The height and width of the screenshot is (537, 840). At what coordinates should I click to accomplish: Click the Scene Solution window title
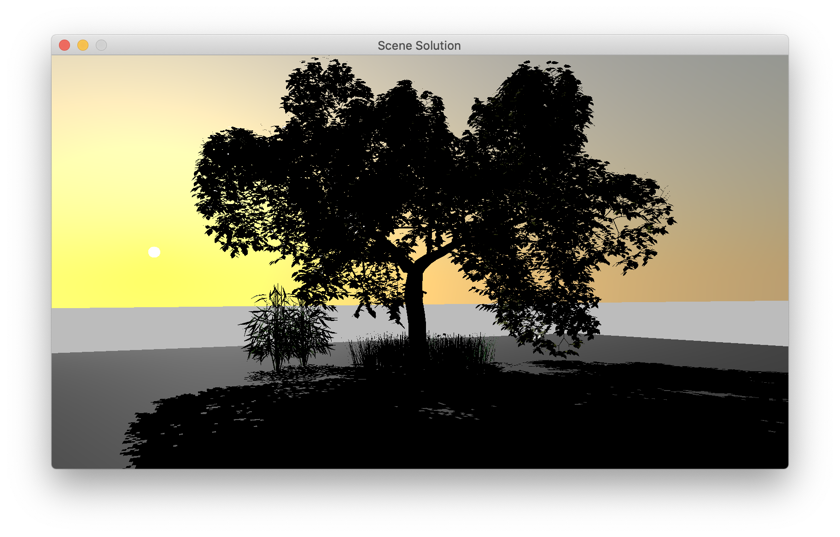click(x=419, y=46)
